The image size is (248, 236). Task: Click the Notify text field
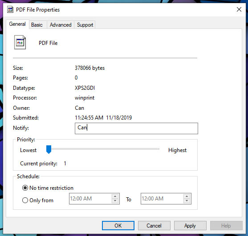[x=136, y=128]
